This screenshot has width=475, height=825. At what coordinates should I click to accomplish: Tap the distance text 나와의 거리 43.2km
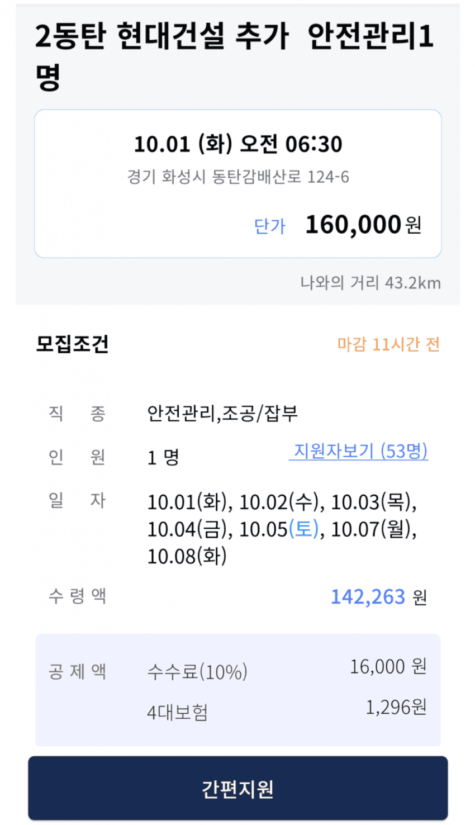(x=370, y=283)
